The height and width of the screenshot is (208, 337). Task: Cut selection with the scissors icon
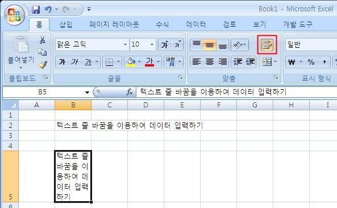coord(43,40)
